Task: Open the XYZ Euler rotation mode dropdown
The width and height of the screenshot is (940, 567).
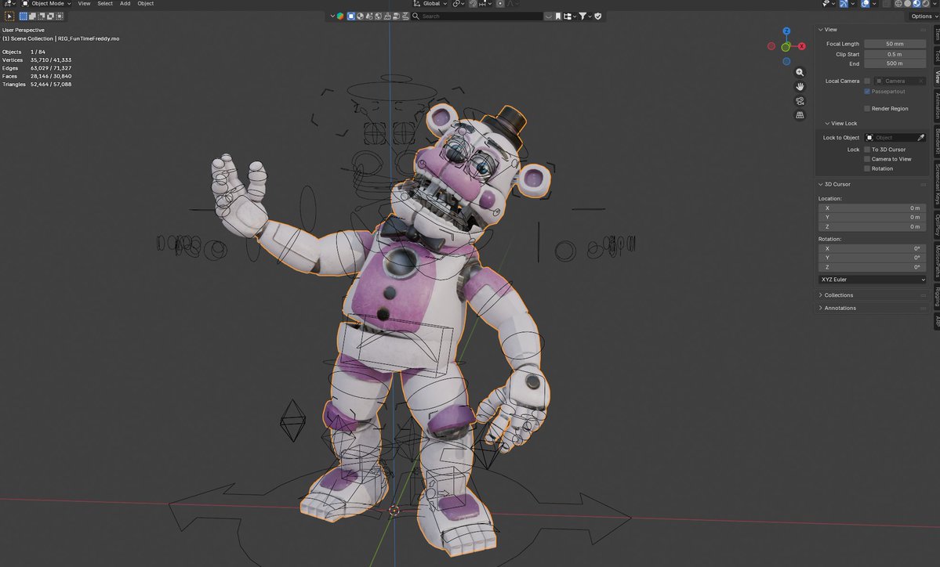Action: (873, 280)
